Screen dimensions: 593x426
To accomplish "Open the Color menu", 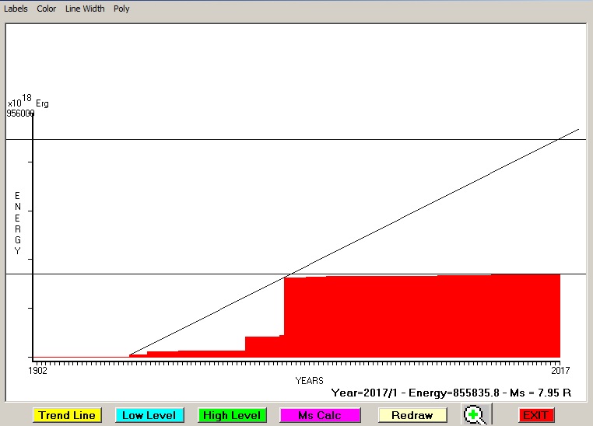I will [x=47, y=9].
